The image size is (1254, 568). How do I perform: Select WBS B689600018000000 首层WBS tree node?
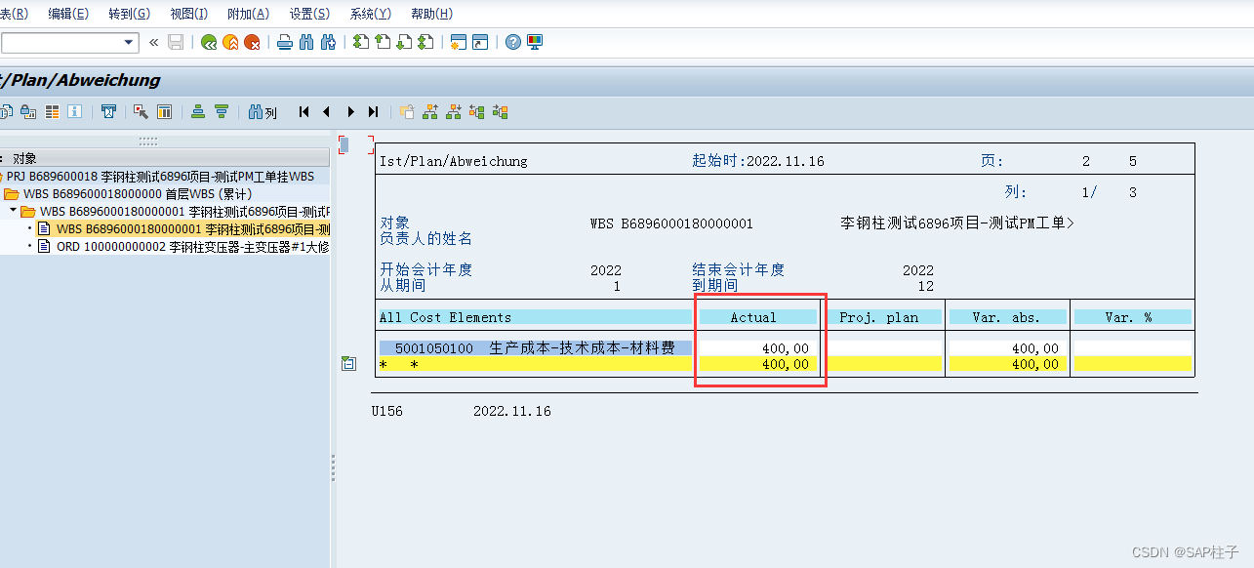tap(138, 193)
